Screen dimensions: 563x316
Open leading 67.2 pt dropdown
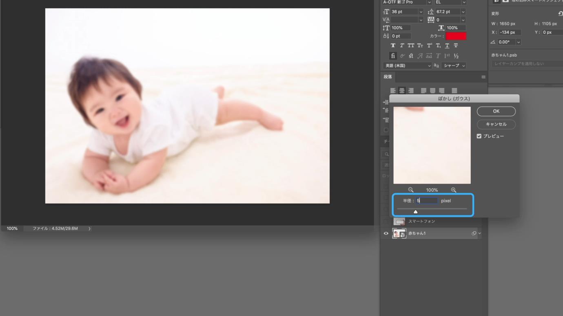point(463,12)
